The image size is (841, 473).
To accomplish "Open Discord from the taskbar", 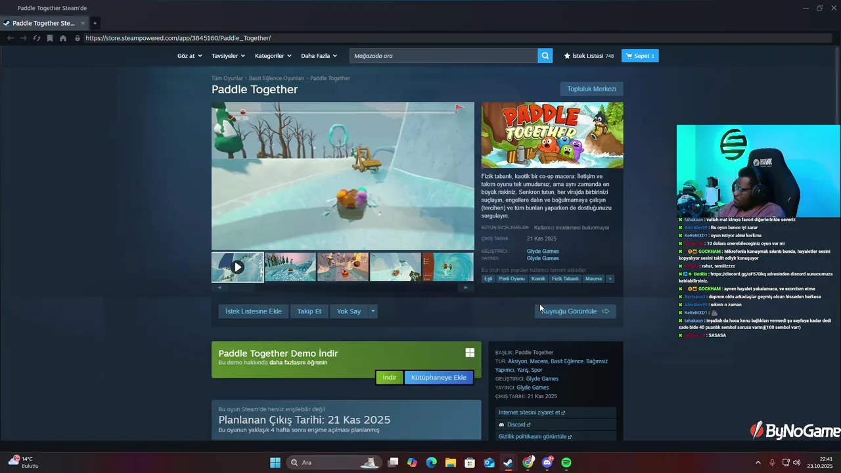I will click(x=547, y=462).
